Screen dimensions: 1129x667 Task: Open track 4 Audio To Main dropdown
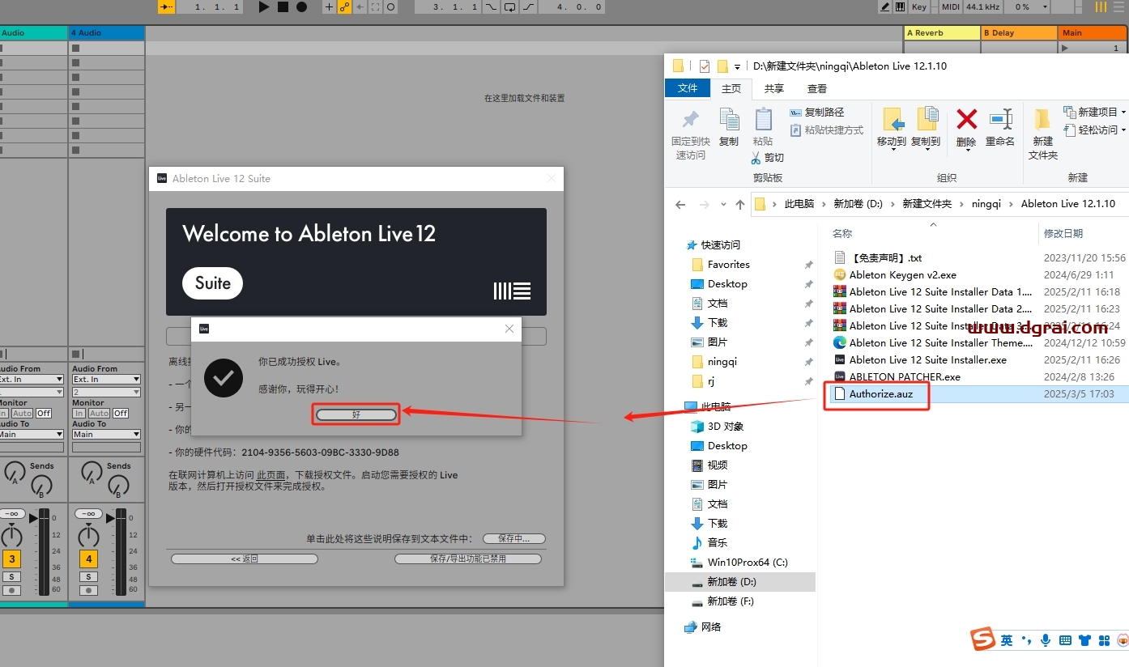[x=106, y=434]
